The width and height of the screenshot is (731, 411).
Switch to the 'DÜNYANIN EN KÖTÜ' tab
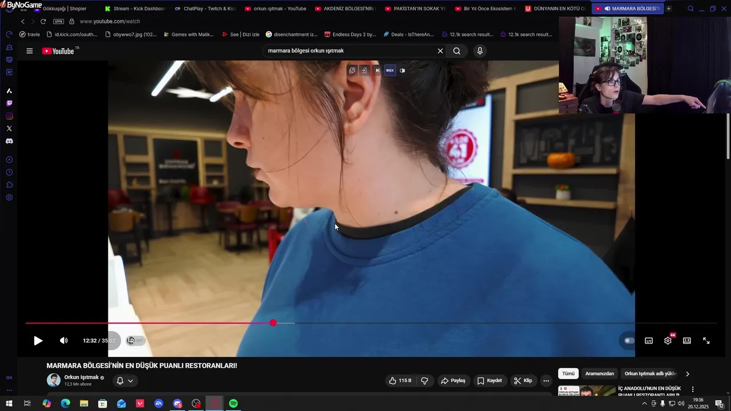[x=555, y=9]
